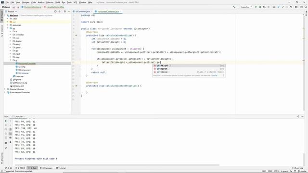Click override gutter icon beside calculateContentPosition
This screenshot has width=308, height=173.
[x=76, y=86]
